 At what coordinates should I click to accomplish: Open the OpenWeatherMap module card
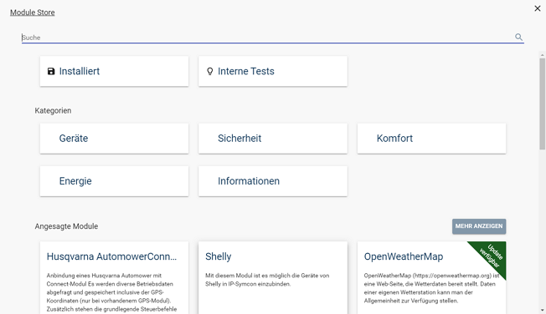tap(431, 278)
